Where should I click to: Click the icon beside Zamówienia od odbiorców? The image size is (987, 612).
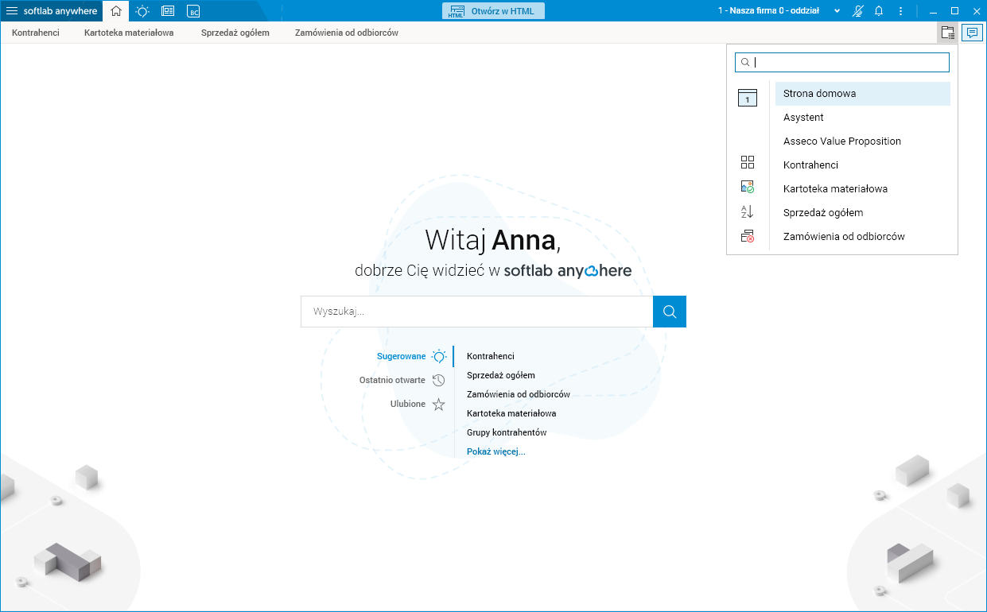[748, 236]
